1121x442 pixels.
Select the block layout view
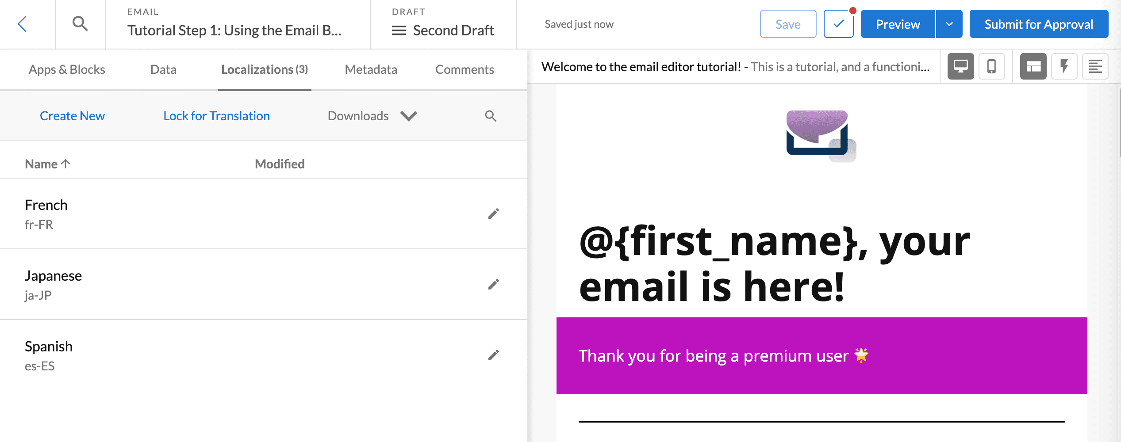pyautogui.click(x=1033, y=66)
